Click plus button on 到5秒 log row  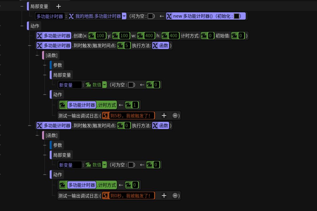[164, 115]
